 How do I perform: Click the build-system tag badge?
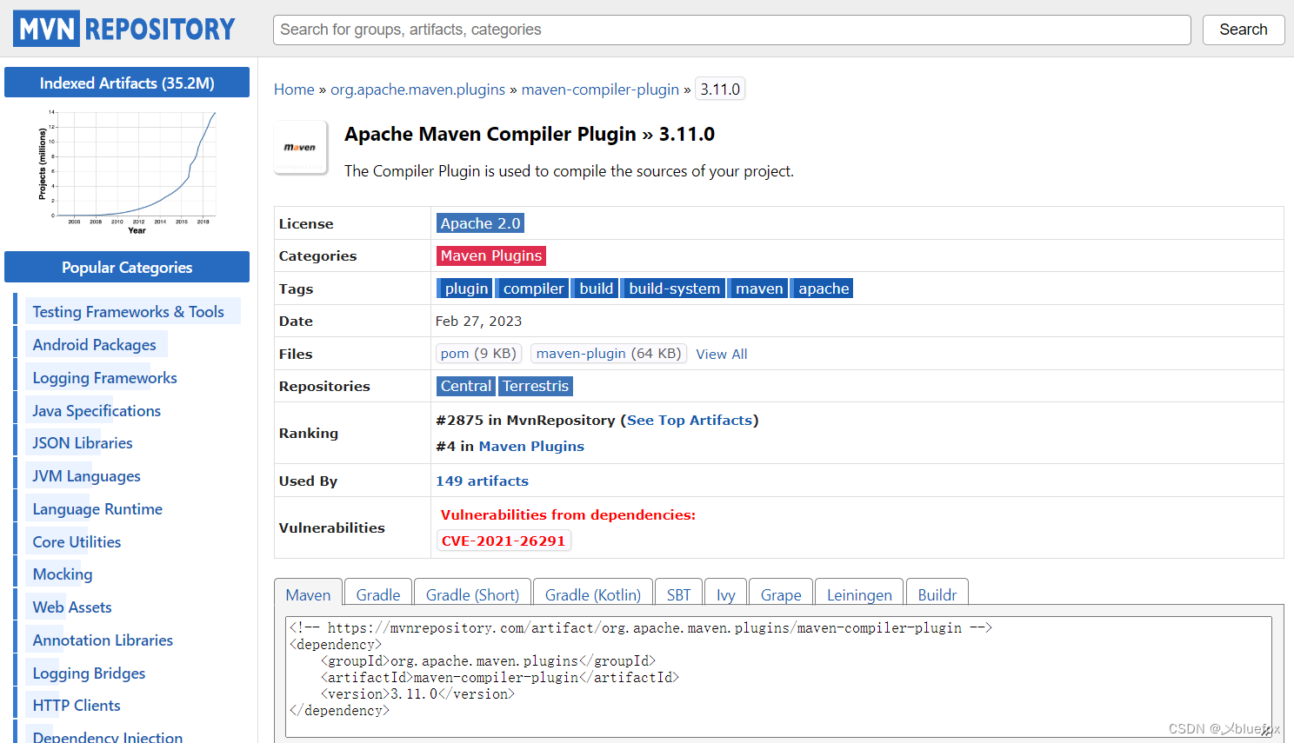[672, 288]
